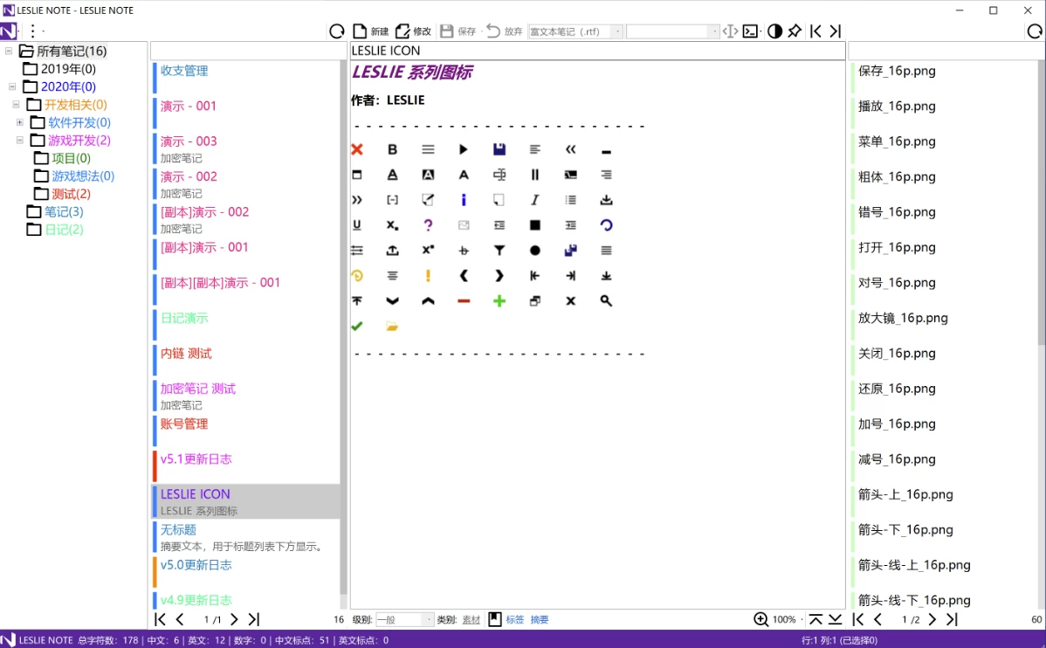Click the zoom magnifier icon beside 100%
This screenshot has width=1046, height=648.
[761, 619]
